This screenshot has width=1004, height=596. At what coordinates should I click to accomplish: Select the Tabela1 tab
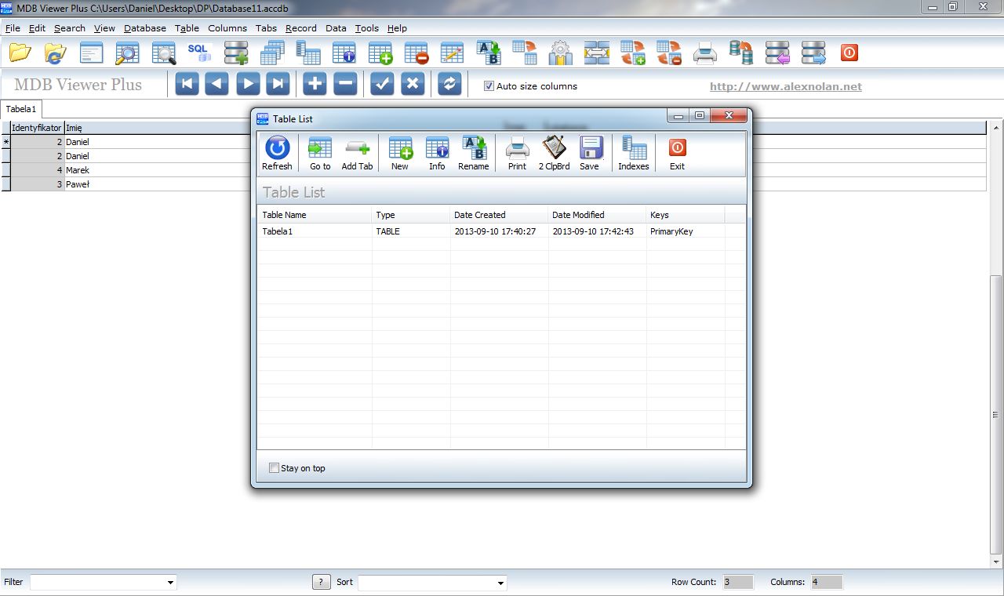tap(21, 109)
